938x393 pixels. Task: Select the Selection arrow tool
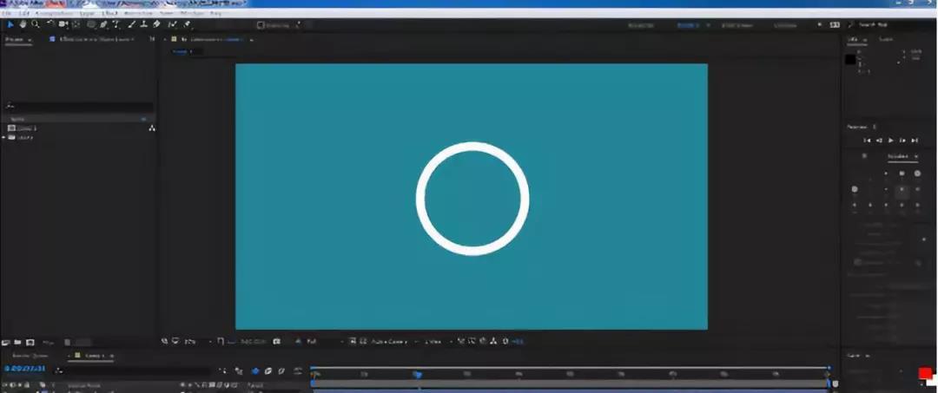(x=10, y=25)
